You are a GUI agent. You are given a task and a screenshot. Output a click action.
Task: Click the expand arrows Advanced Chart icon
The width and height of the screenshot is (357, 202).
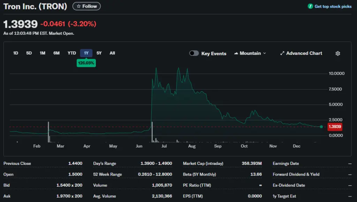[x=282, y=53]
